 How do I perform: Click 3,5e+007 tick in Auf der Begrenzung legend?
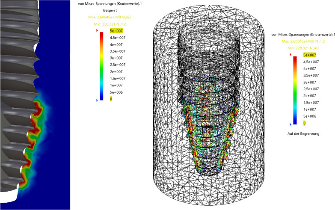click(x=311, y=75)
